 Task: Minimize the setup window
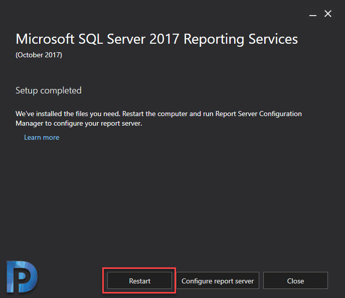coord(313,15)
